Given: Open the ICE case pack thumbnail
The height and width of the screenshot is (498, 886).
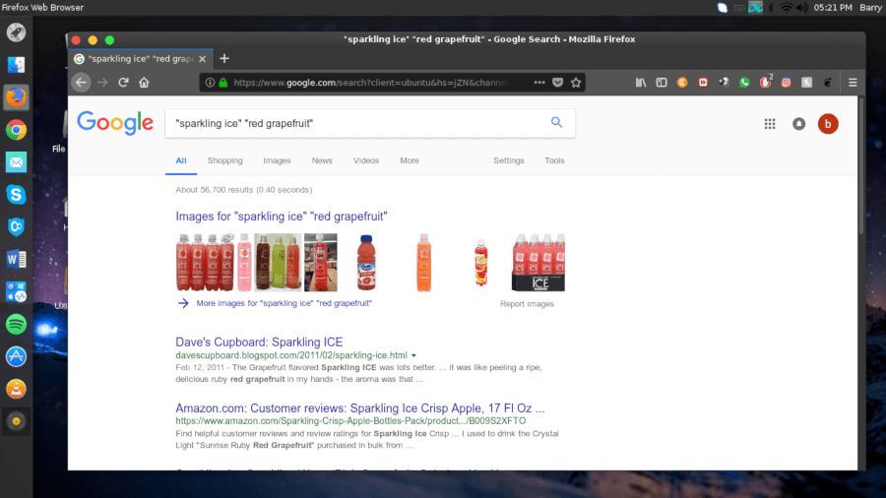Looking at the screenshot, I should (x=538, y=263).
